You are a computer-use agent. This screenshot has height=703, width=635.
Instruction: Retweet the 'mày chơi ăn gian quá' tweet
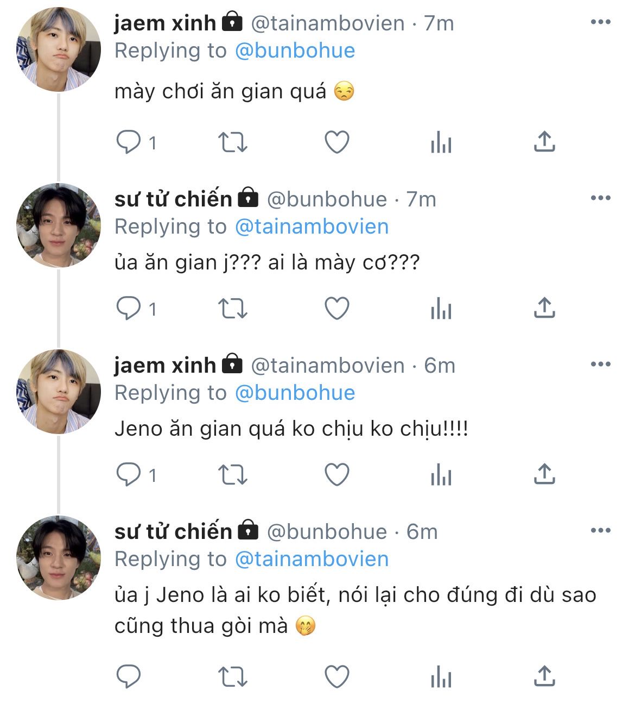click(232, 143)
